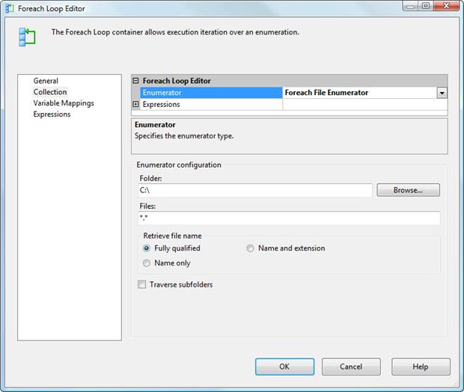Expand the Expressions property row
Viewport: 464px width, 392px height.
pyautogui.click(x=135, y=105)
